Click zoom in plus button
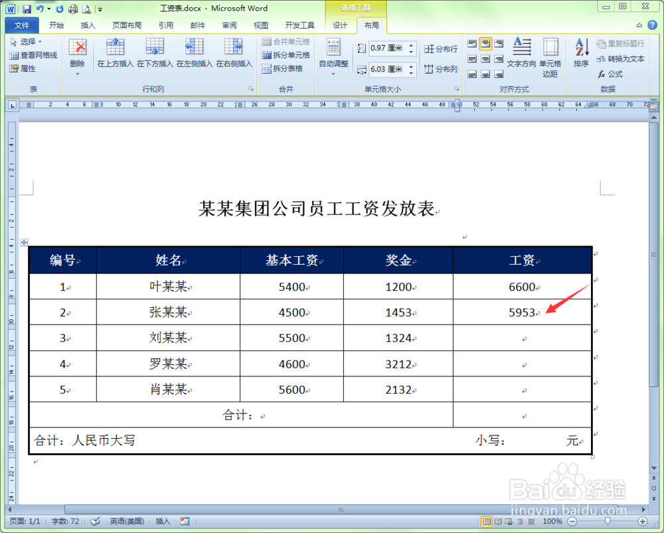This screenshot has height=533, width=664. [642, 522]
